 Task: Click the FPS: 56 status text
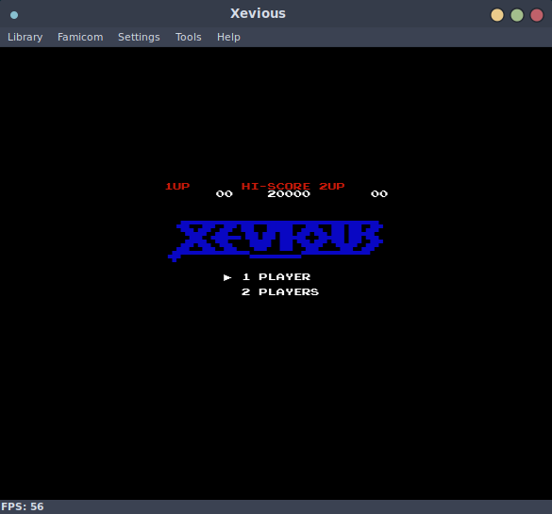coord(23,506)
